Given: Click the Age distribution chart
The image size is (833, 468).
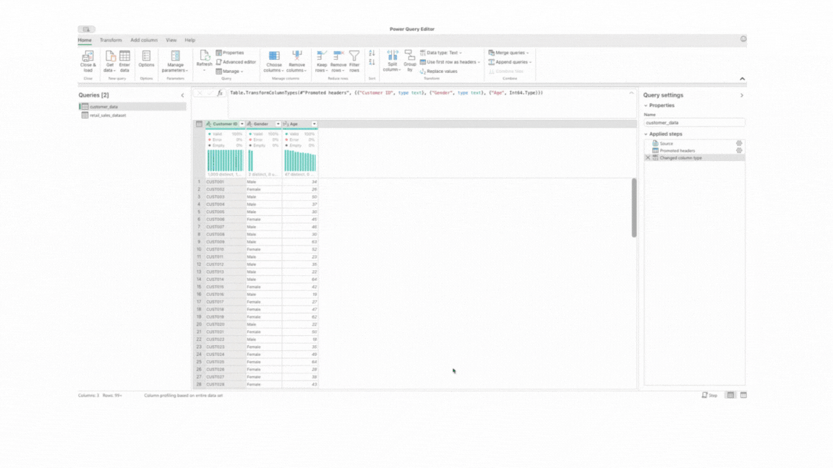Looking at the screenshot, I should (x=300, y=160).
